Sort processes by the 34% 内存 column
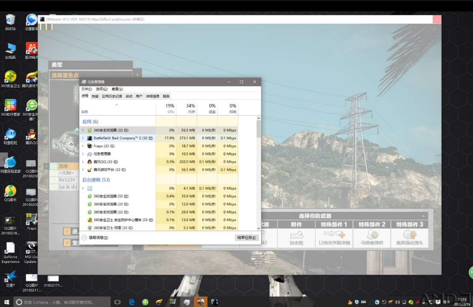This screenshot has height=307, width=473. pyautogui.click(x=187, y=108)
